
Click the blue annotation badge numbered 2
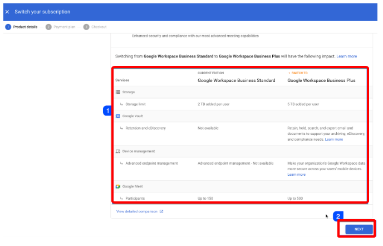[338, 215]
